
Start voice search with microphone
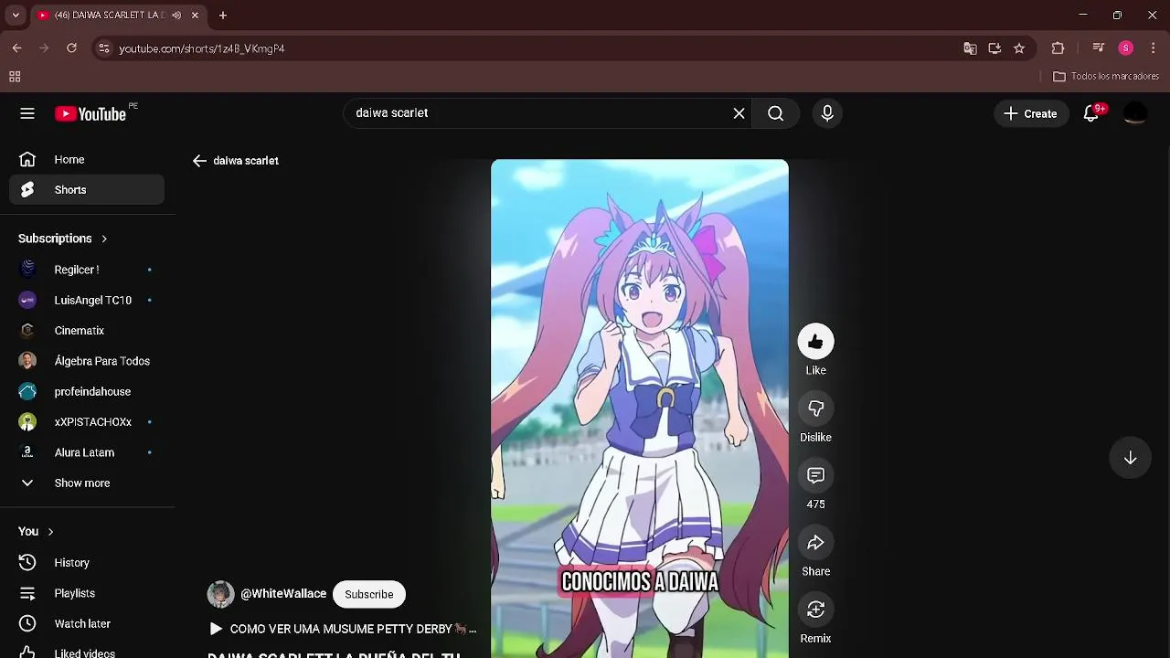coord(827,113)
